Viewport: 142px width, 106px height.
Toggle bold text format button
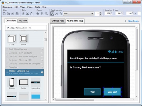tap(52, 14)
